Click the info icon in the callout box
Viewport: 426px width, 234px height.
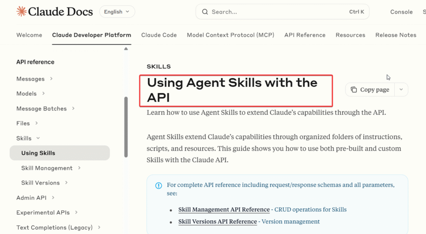coord(159,185)
